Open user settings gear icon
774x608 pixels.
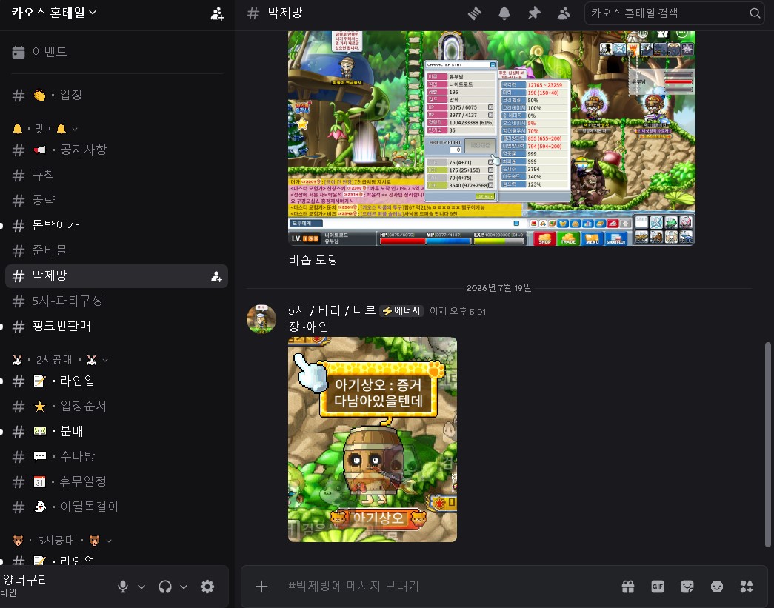207,587
